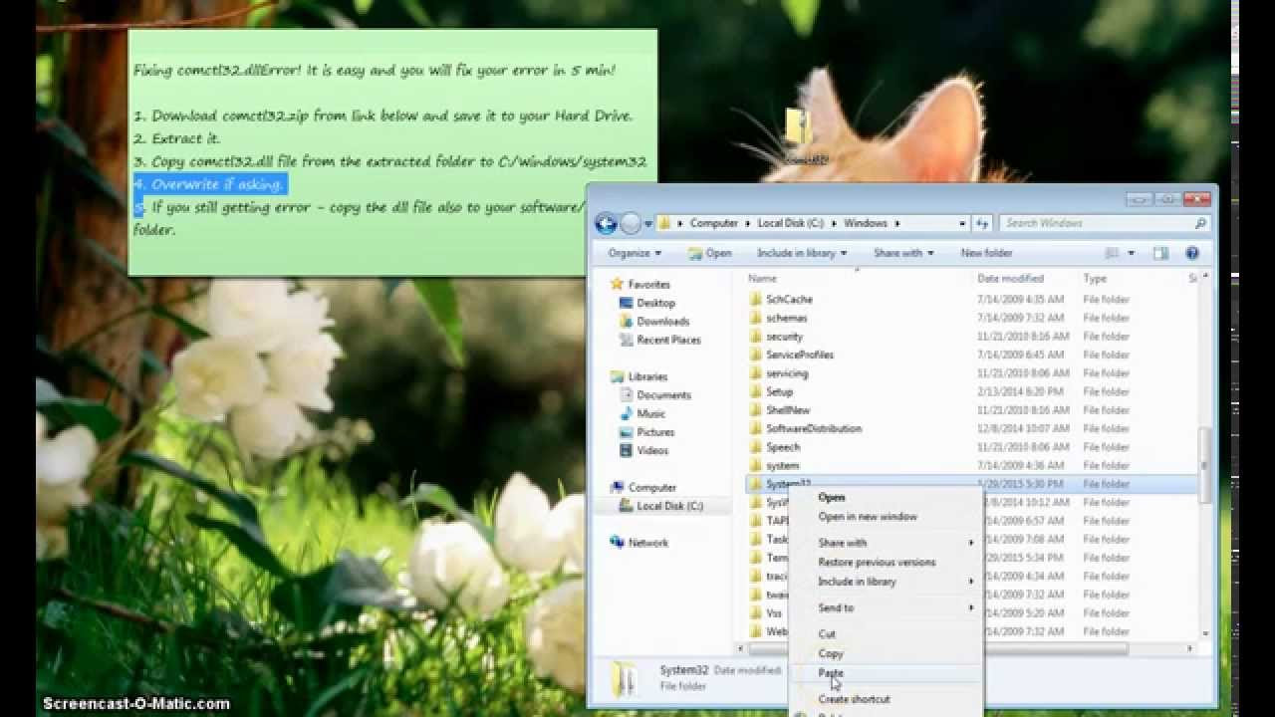
Task: Select the SchCache folder icon
Action: coord(755,299)
